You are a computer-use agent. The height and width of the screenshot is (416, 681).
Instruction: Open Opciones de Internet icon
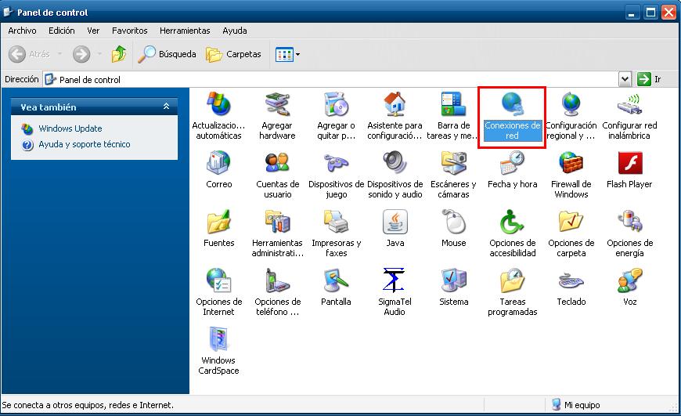click(x=219, y=280)
